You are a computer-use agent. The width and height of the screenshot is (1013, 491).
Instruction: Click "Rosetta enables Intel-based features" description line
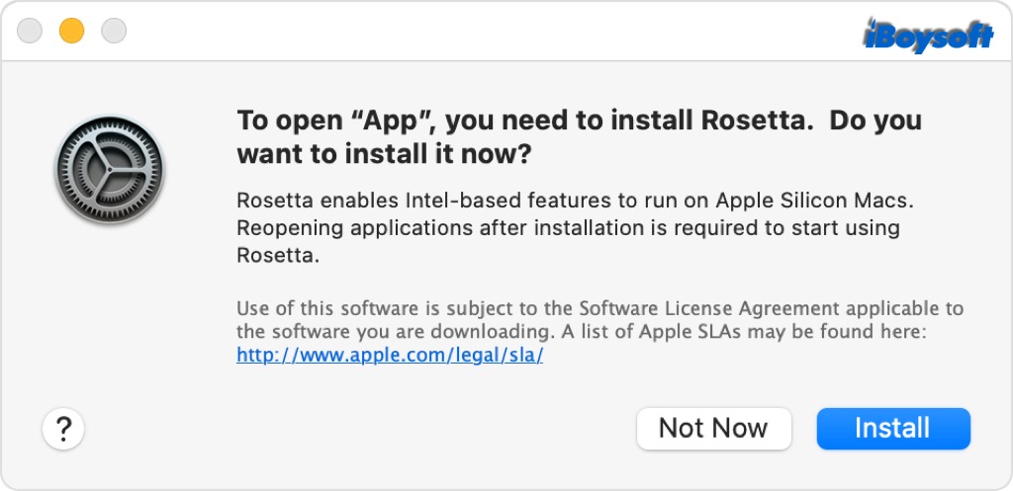click(435, 201)
